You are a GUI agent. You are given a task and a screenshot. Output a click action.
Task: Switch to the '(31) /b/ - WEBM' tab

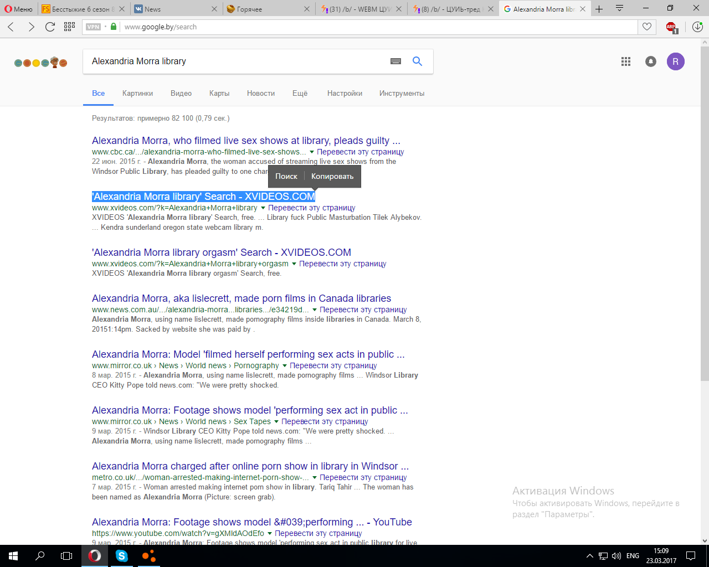(361, 9)
